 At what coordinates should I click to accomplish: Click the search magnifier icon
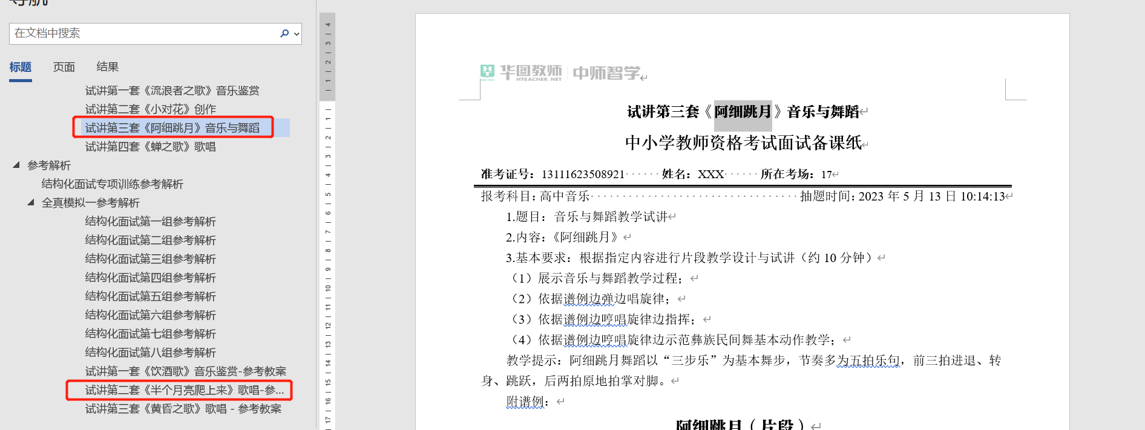pos(284,33)
